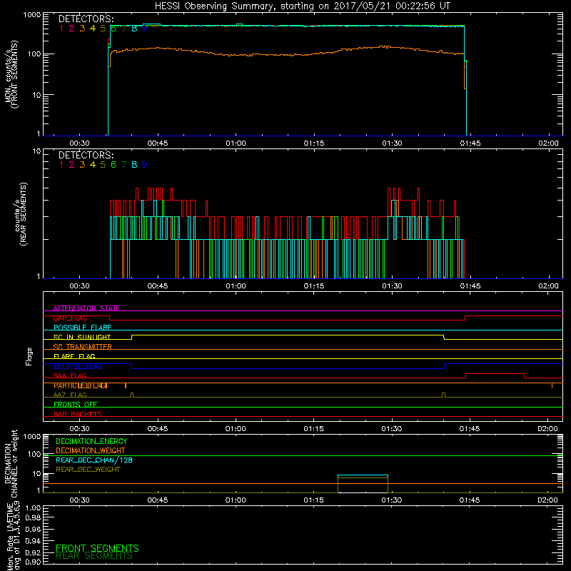
Task: Click the 01:45 tick label under front segments plot
Action: (x=470, y=143)
